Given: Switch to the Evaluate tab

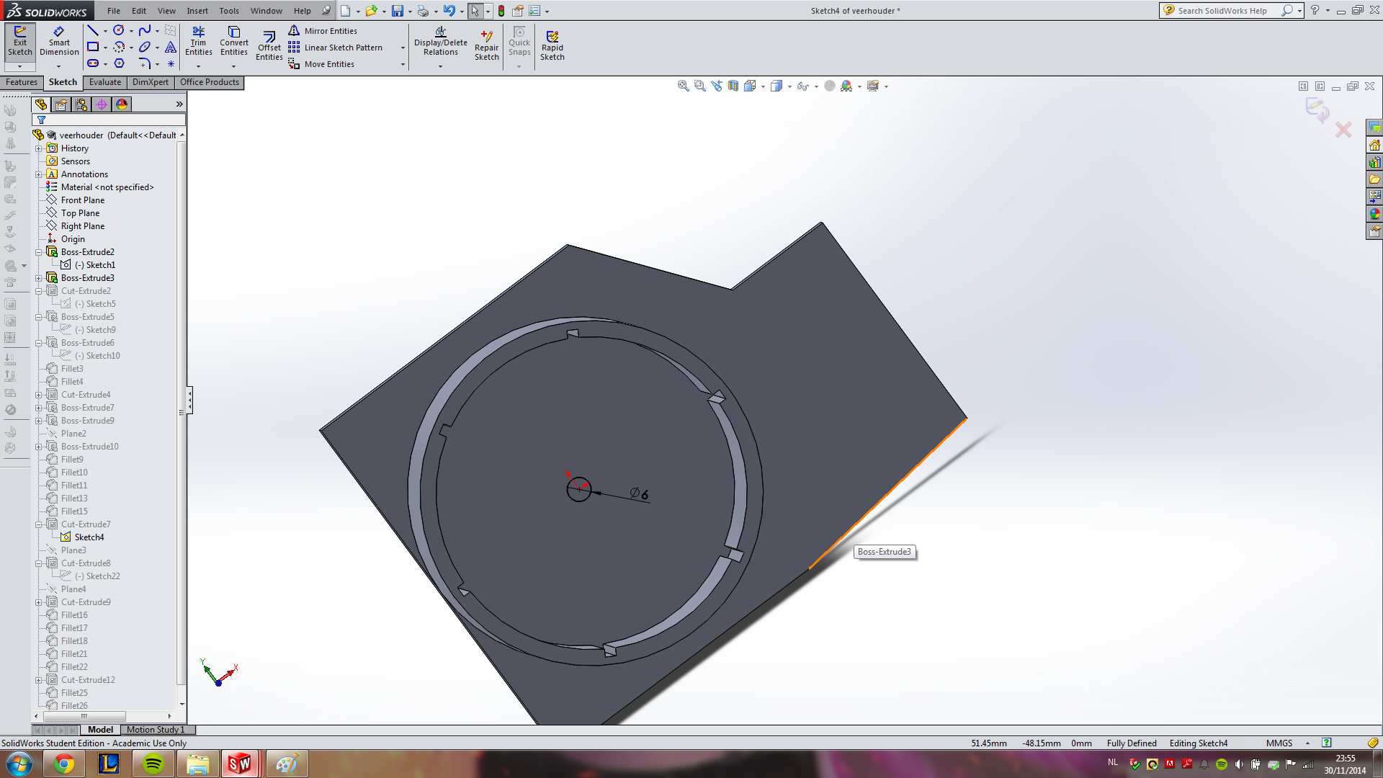Looking at the screenshot, I should point(105,82).
